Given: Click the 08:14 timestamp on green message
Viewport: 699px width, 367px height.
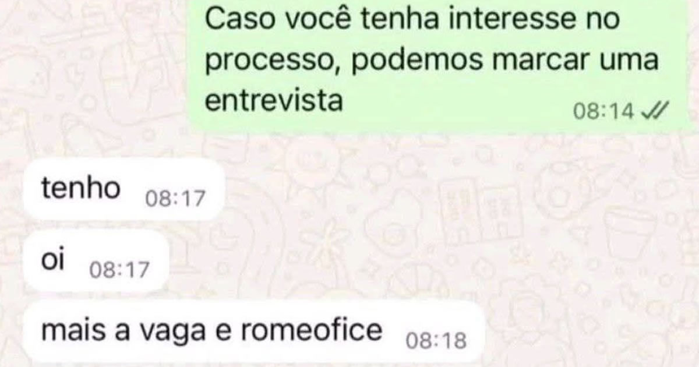Looking at the screenshot, I should [x=603, y=112].
